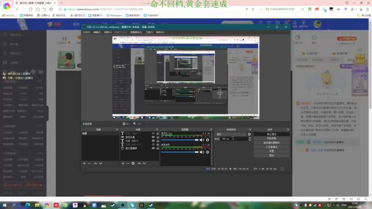Open Microsoft Edge from taskbar
Viewport: 372px width, 209px height.
[x=28, y=205]
